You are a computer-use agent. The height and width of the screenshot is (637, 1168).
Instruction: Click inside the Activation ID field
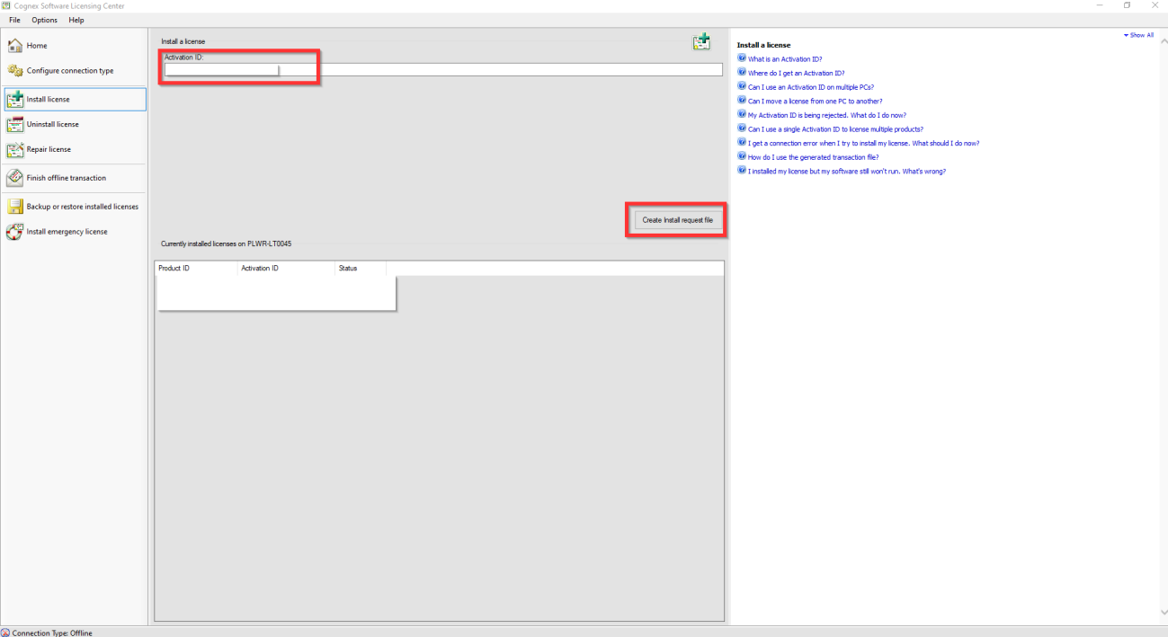pyautogui.click(x=219, y=69)
